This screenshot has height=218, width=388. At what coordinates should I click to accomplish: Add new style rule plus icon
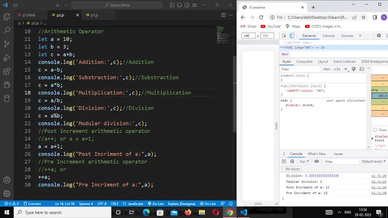[346, 69]
